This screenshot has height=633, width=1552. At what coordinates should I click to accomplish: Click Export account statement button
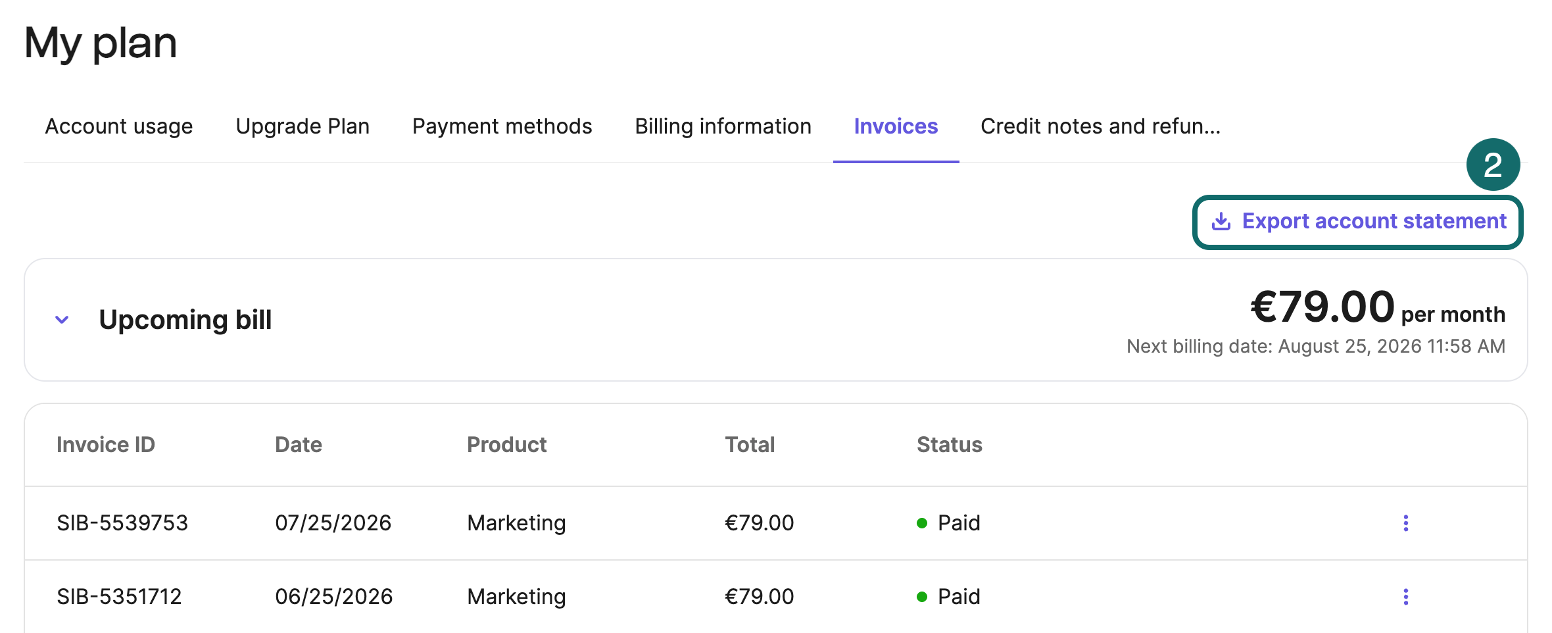[x=1358, y=222]
